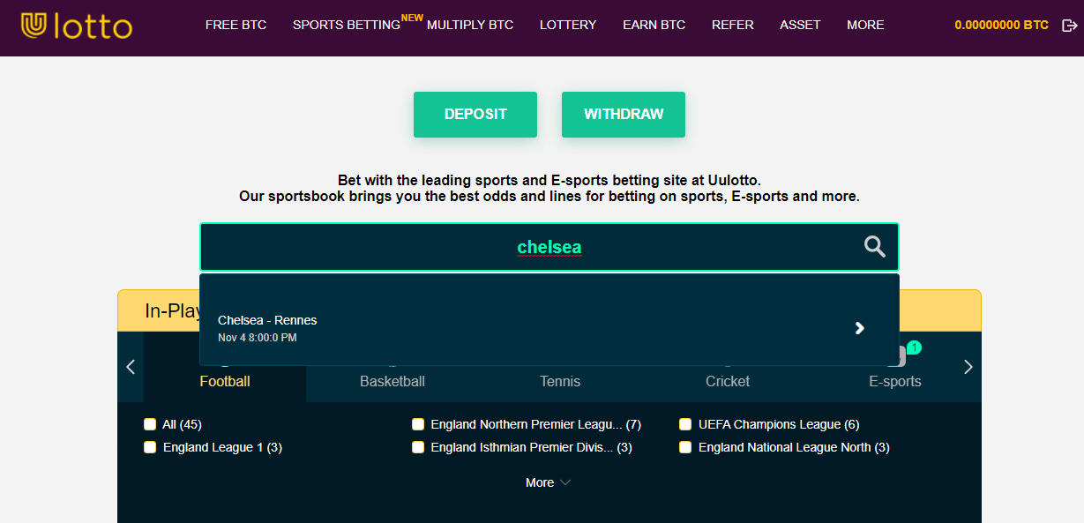The image size is (1084, 523).
Task: Click the DEPOSIT button
Action: (x=475, y=115)
